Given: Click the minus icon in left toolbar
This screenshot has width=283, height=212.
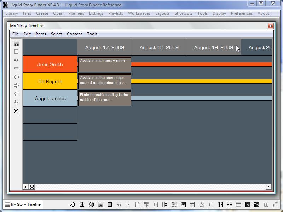Looking at the screenshot, I should 16,69.
